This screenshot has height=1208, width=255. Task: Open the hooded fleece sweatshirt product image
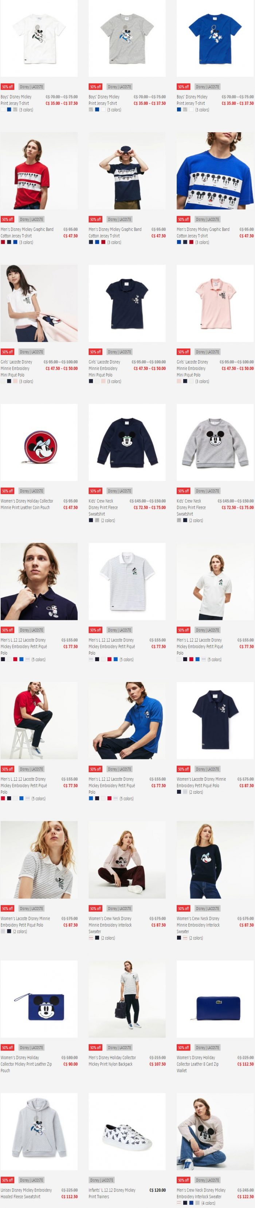pos(39,1132)
